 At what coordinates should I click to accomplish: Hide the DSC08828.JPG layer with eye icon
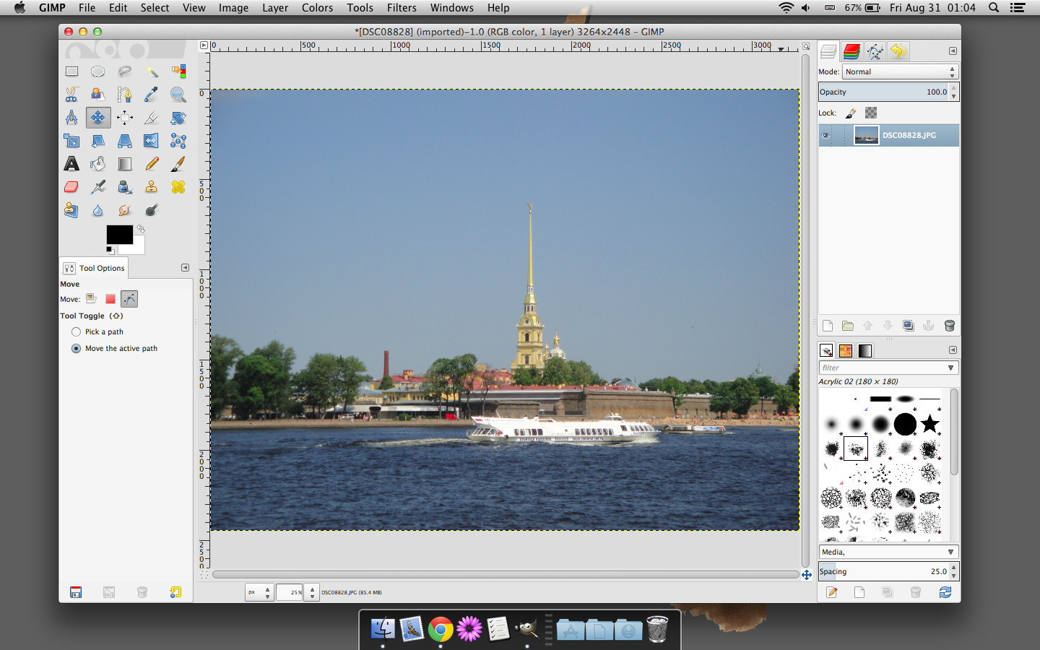(x=825, y=135)
